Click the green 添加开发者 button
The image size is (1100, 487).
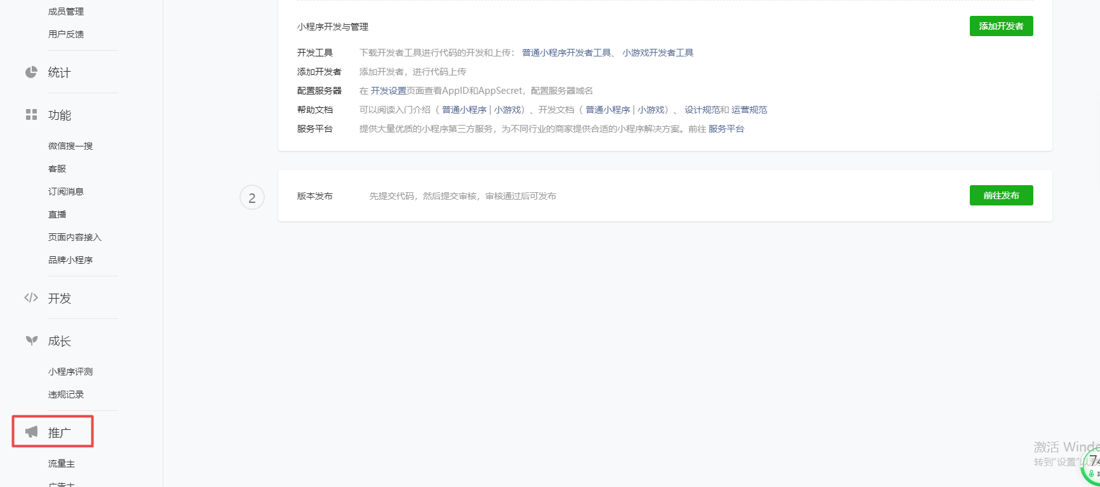point(1001,26)
